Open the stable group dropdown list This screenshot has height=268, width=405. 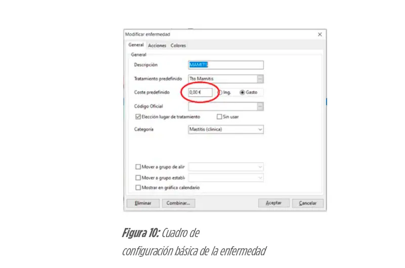coord(260,178)
